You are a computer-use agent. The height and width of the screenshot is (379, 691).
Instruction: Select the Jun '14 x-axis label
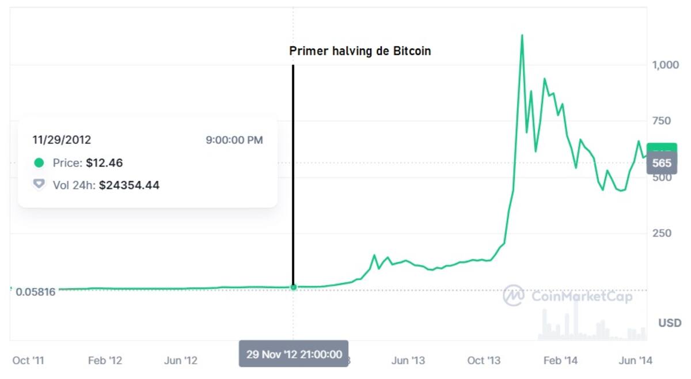(x=636, y=361)
